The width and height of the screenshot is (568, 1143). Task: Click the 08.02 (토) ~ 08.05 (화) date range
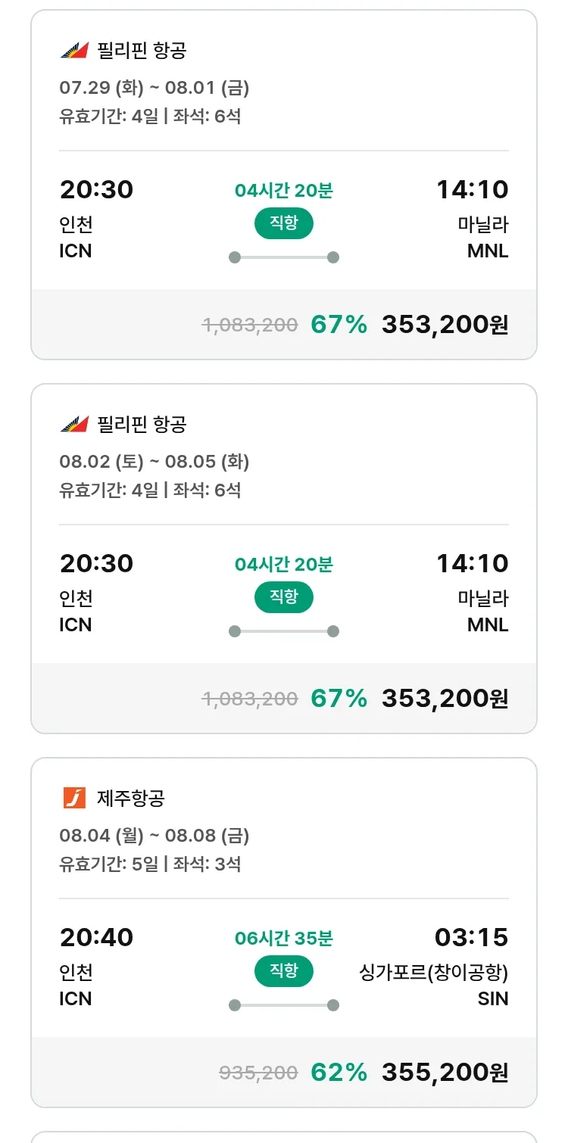click(x=154, y=462)
